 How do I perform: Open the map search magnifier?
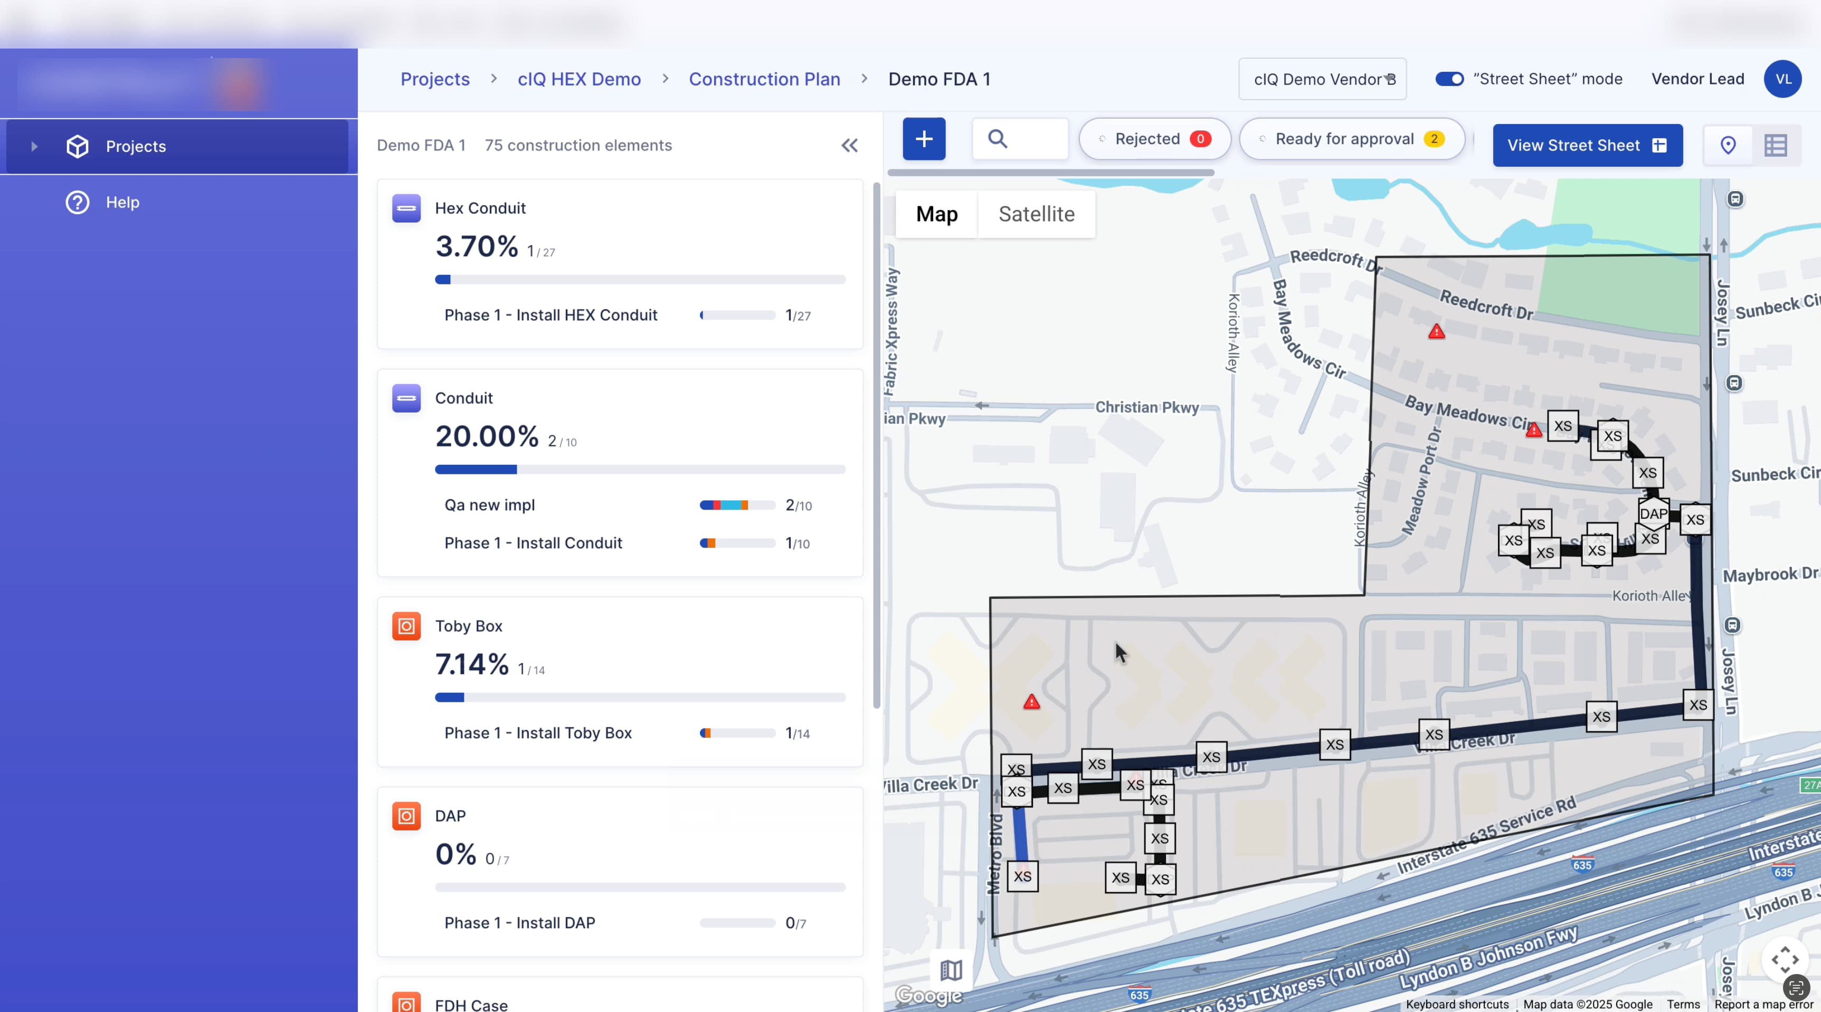coord(998,139)
